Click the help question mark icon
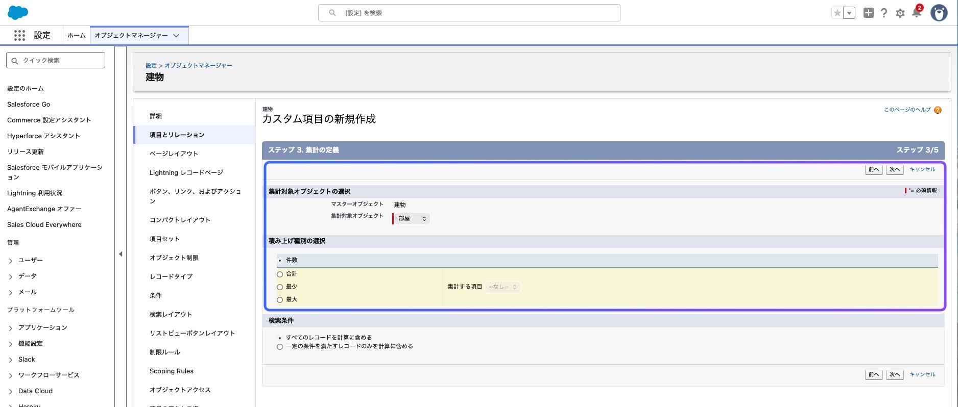 click(884, 13)
